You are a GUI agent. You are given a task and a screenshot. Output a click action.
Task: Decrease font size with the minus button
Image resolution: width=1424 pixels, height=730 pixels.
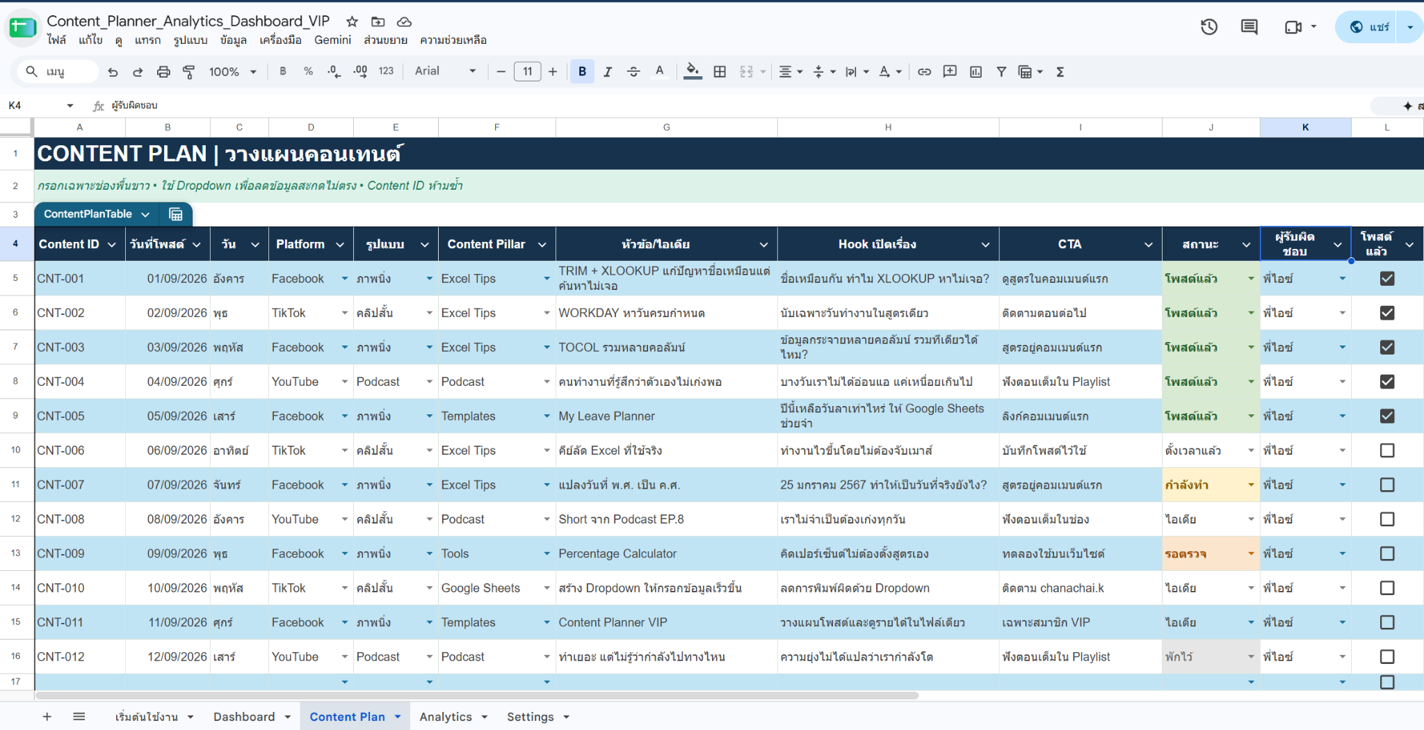(501, 72)
